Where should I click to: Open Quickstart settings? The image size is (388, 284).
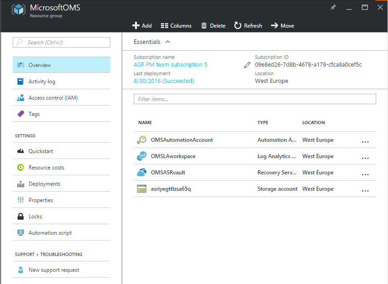point(61,151)
